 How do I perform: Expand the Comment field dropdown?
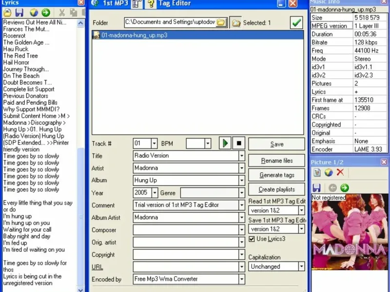241,205
